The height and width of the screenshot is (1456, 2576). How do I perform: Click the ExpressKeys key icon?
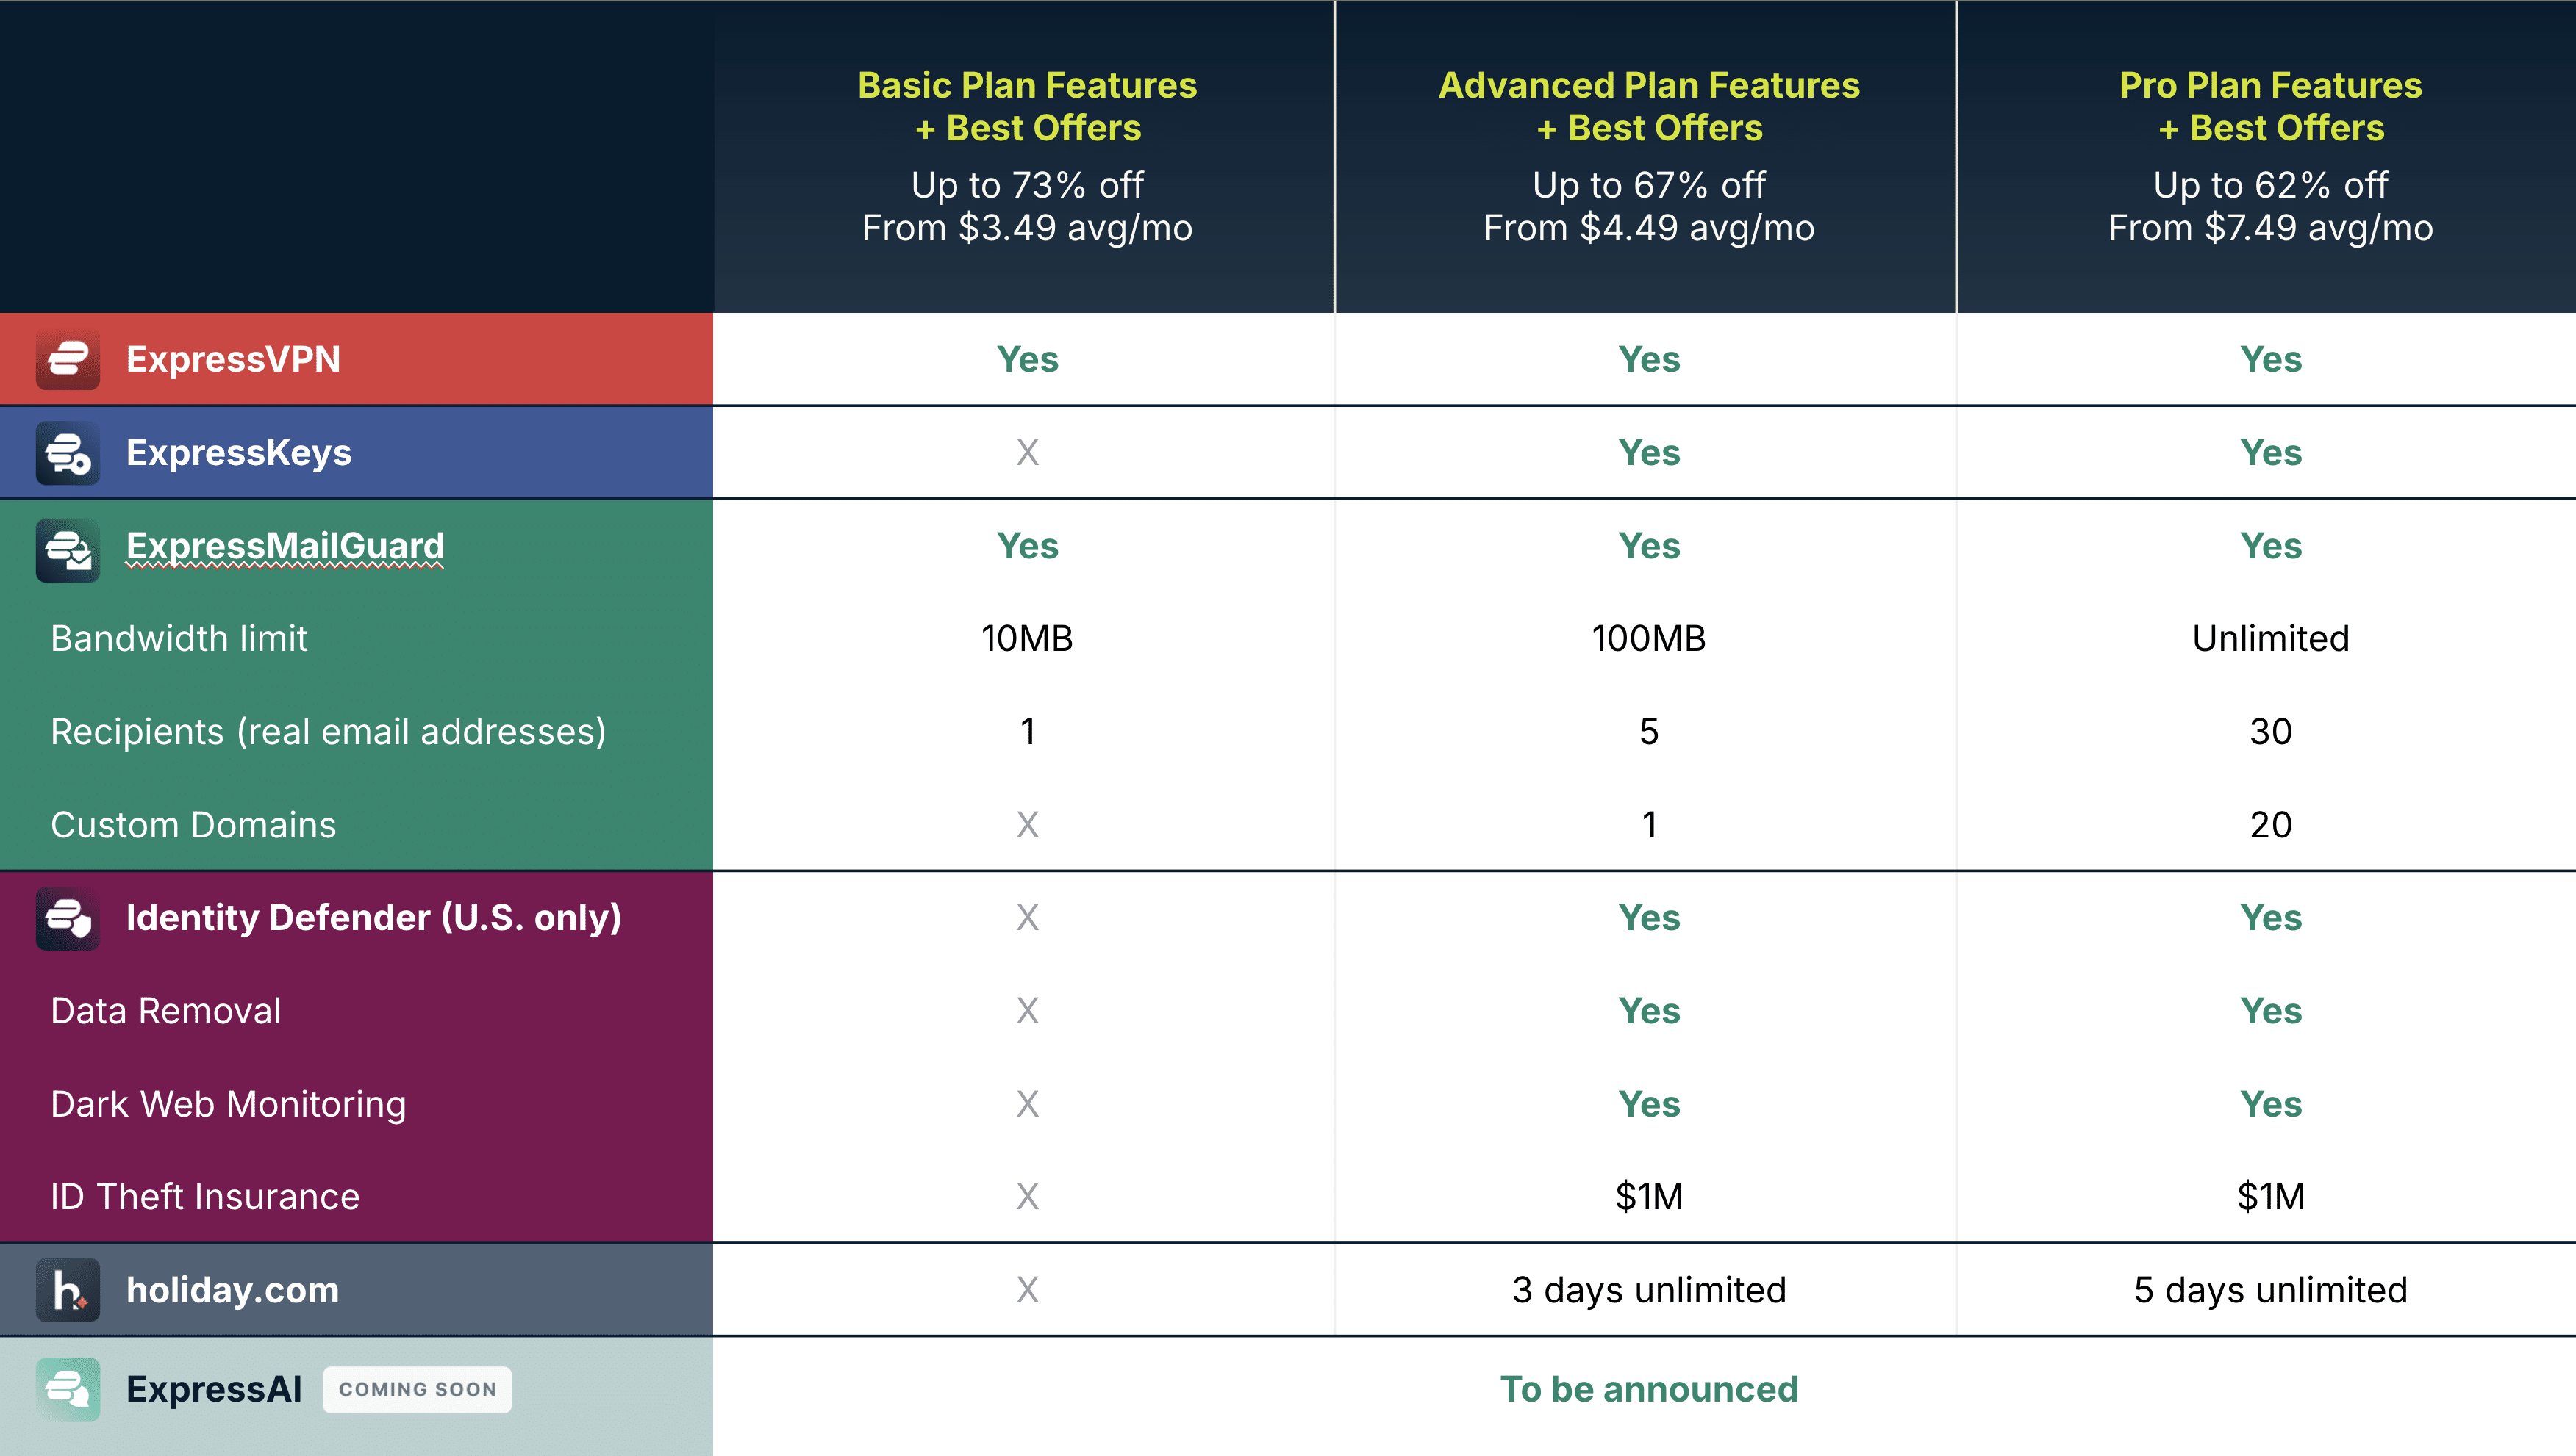[x=68, y=453]
